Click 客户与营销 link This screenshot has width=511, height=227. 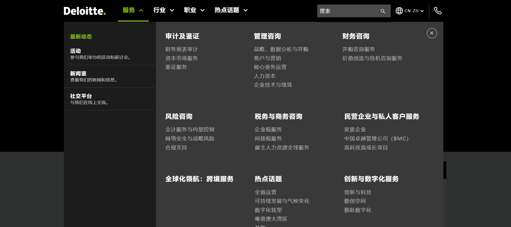click(x=267, y=58)
